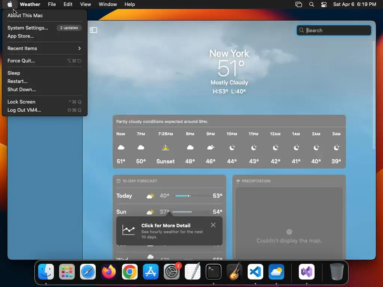Screen dimensions: 383x287
Task: Click Today's temperature range bar
Action: tap(192, 196)
